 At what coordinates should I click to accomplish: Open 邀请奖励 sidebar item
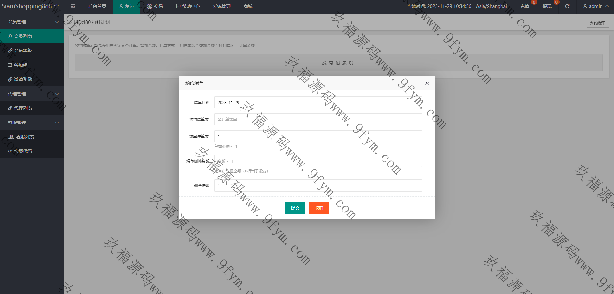pyautogui.click(x=23, y=79)
